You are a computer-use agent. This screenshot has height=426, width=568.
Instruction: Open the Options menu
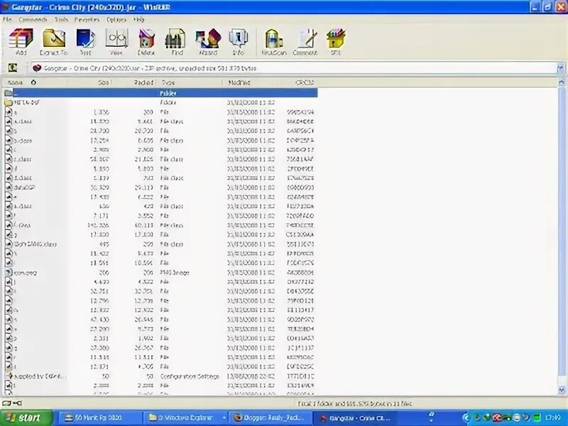click(116, 19)
